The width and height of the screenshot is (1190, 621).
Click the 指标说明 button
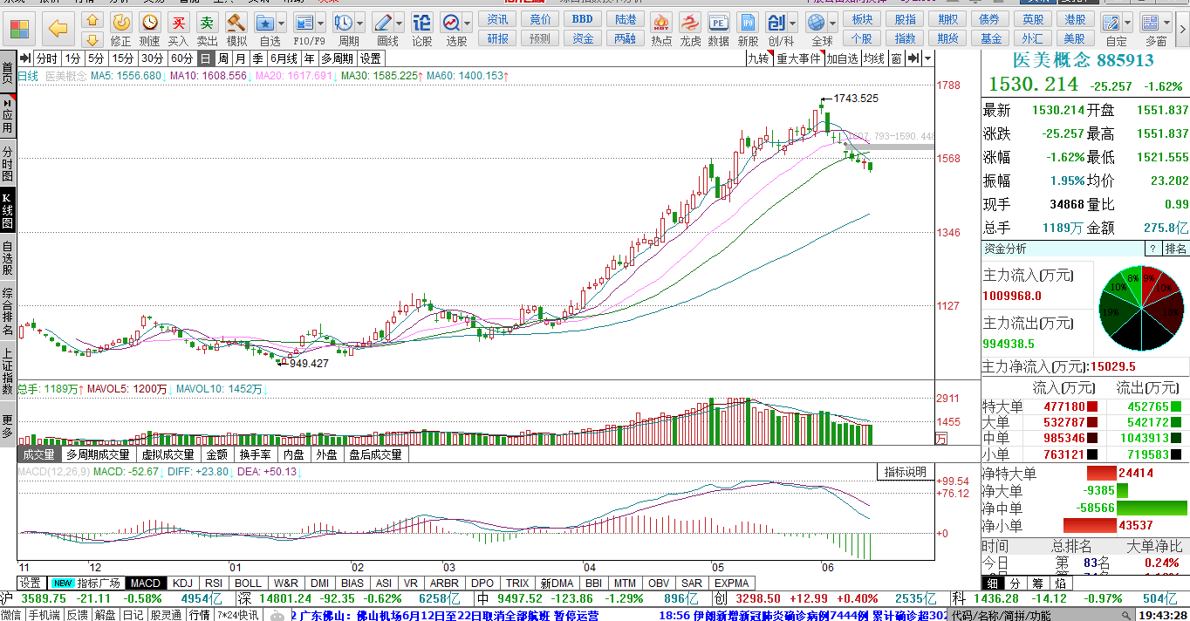[906, 472]
